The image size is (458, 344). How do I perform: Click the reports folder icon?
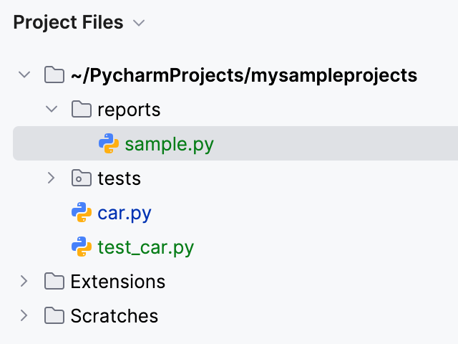tap(82, 110)
